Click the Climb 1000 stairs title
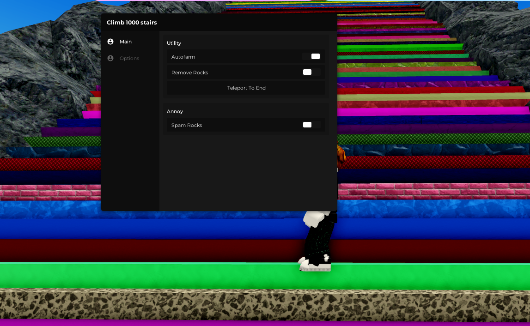 132,23
